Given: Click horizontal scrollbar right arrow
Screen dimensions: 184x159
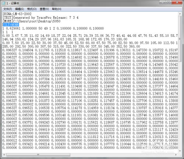Looking at the screenshot, I should point(176,155).
